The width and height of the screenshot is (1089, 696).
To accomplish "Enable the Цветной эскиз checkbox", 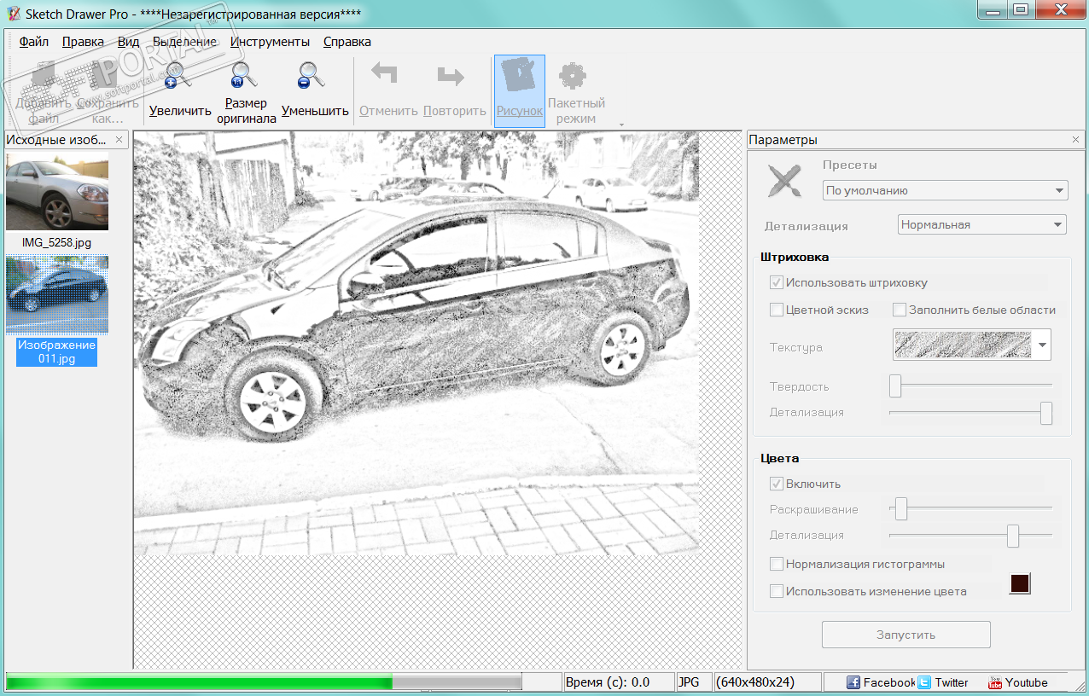I will (776, 310).
